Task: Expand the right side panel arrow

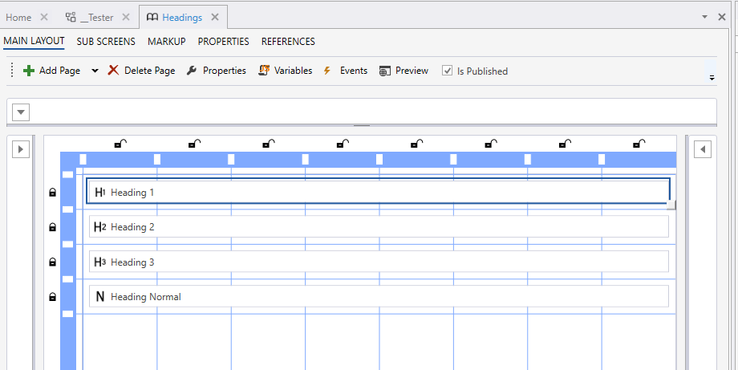Action: [703, 150]
